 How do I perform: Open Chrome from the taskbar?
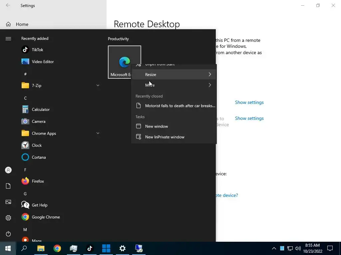click(57, 248)
